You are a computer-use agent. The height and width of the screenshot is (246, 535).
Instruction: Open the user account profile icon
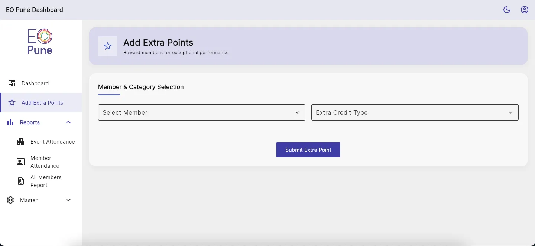tap(525, 10)
